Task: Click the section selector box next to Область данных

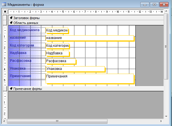Action: 5,23
